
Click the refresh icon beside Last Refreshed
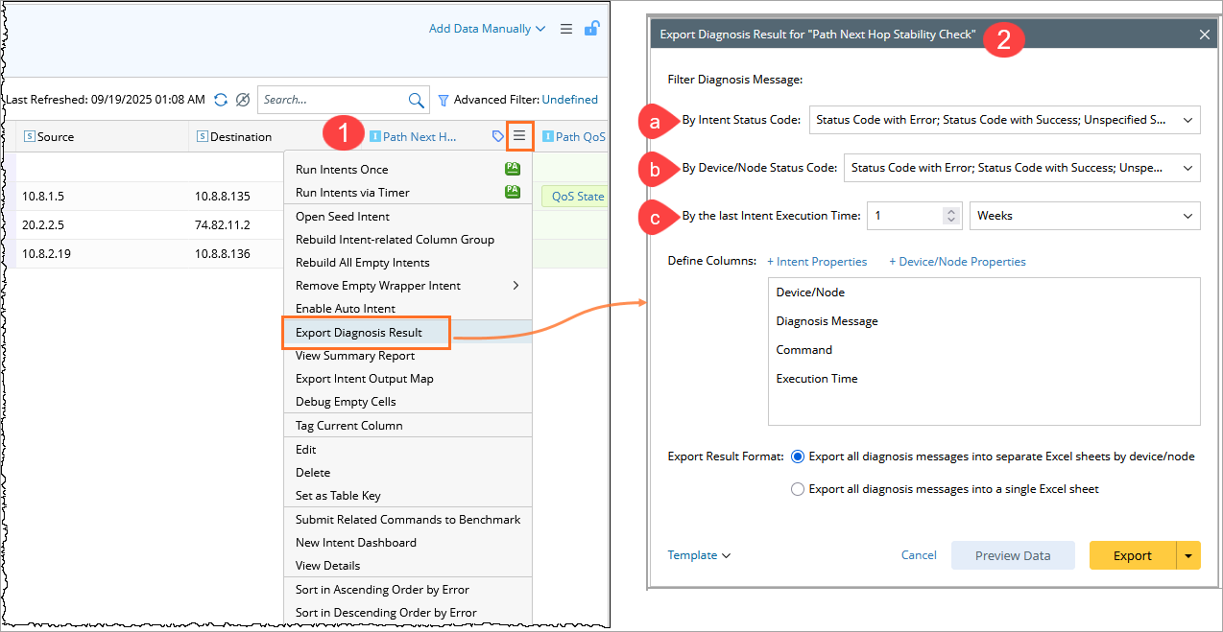[221, 100]
